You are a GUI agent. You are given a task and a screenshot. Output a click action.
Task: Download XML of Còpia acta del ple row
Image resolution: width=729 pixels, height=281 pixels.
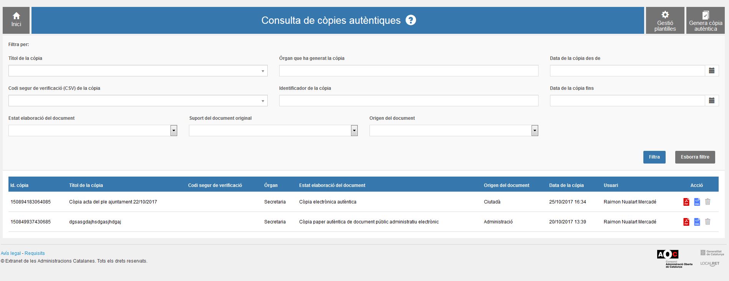(x=697, y=202)
